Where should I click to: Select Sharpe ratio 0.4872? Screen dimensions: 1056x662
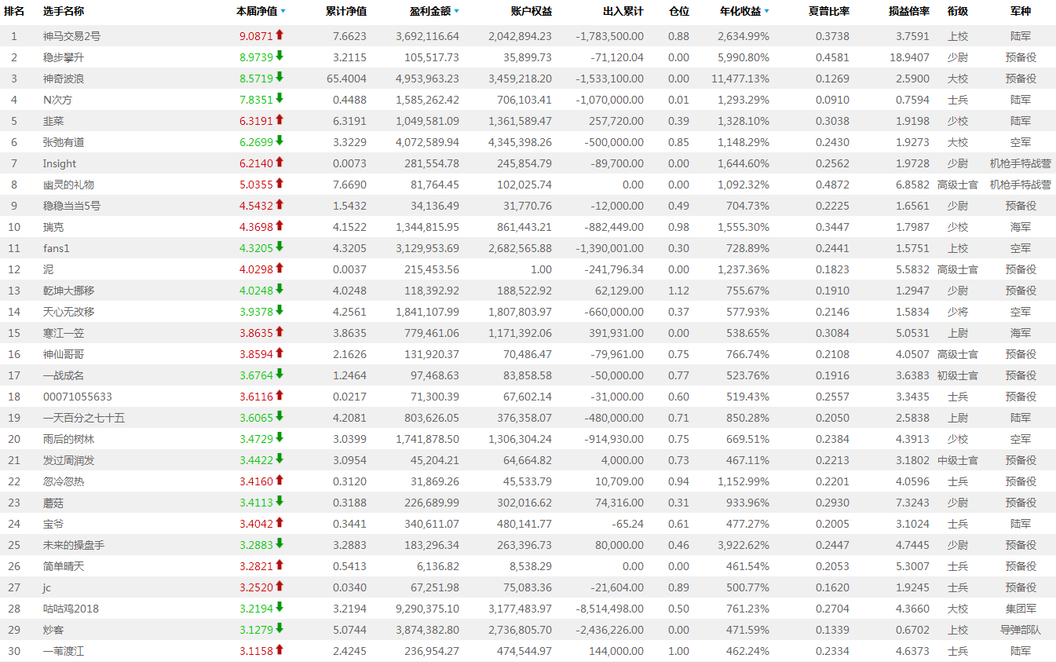point(832,185)
